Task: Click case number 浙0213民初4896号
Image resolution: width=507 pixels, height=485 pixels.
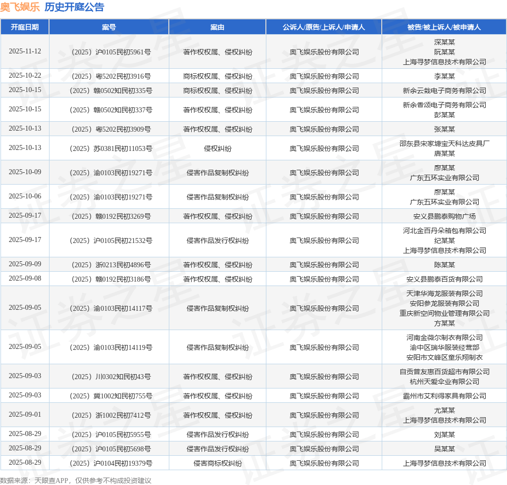Action: point(111,265)
